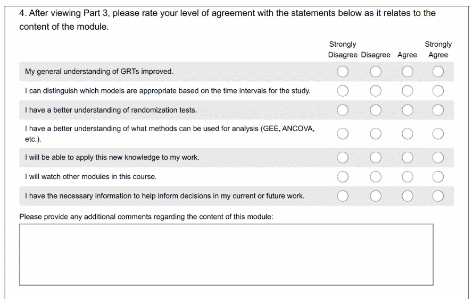Screen dimensions: 473x299
Task: Select Agree for necessary information statement
Action: (407, 196)
